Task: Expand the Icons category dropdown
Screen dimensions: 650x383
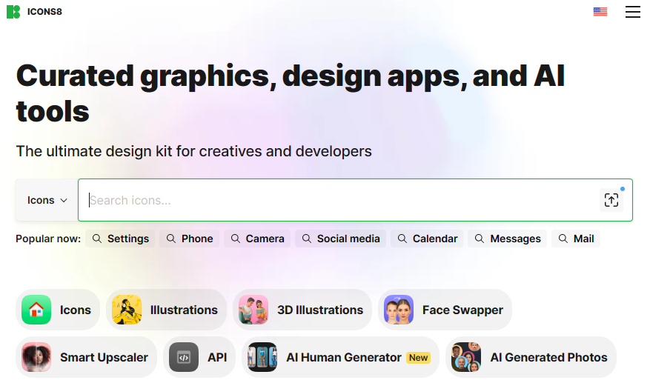Action: pyautogui.click(x=47, y=200)
